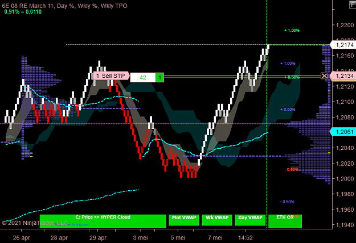Viewport: 356px width, 243px height.
Task: Click the 1,2134 stop order price marker
Action: (x=342, y=76)
